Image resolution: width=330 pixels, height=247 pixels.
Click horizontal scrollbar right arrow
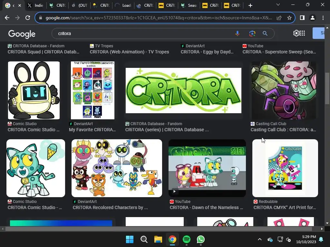tap(322, 229)
